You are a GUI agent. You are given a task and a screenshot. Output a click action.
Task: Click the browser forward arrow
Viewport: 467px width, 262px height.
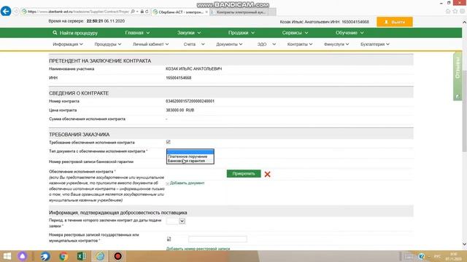click(x=16, y=12)
